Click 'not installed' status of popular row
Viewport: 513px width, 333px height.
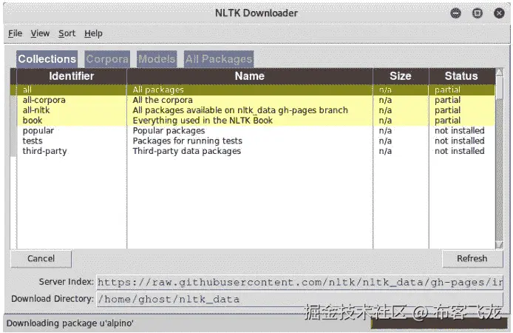tap(459, 131)
